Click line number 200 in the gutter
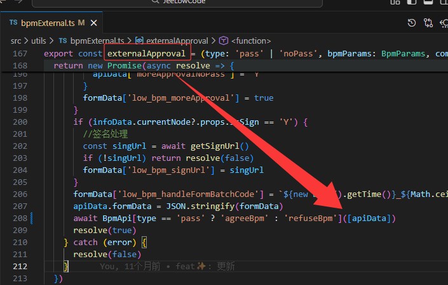Image resolution: width=448 pixels, height=285 pixels. click(19, 122)
